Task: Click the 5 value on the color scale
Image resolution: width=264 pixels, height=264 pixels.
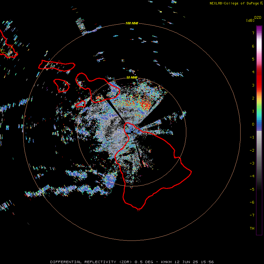Action: 253,59
